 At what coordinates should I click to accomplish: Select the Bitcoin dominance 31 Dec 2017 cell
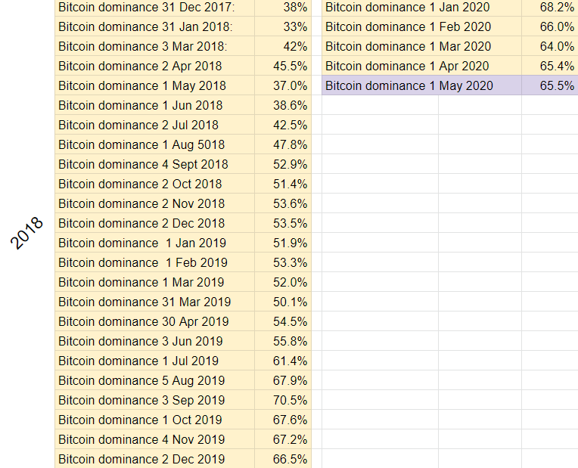click(154, 8)
